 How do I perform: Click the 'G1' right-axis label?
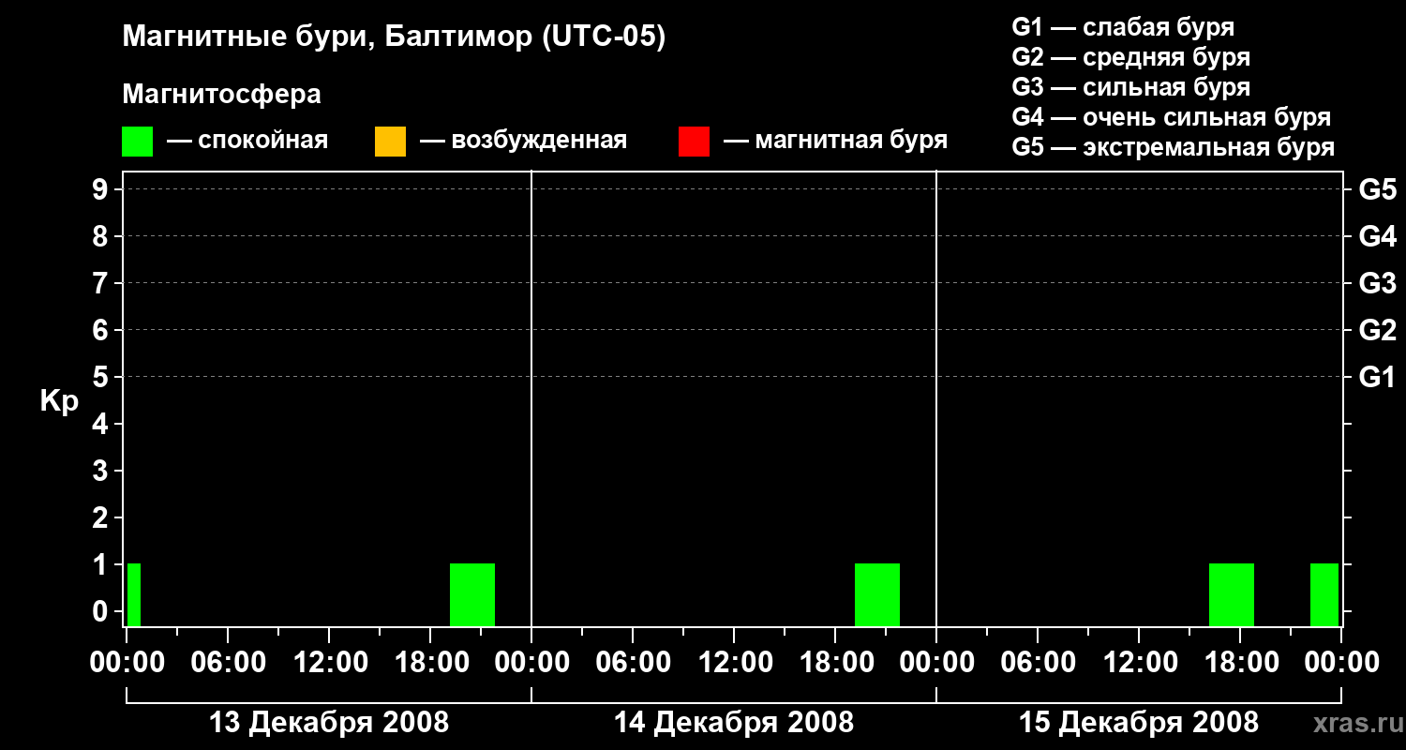pyautogui.click(x=1377, y=377)
